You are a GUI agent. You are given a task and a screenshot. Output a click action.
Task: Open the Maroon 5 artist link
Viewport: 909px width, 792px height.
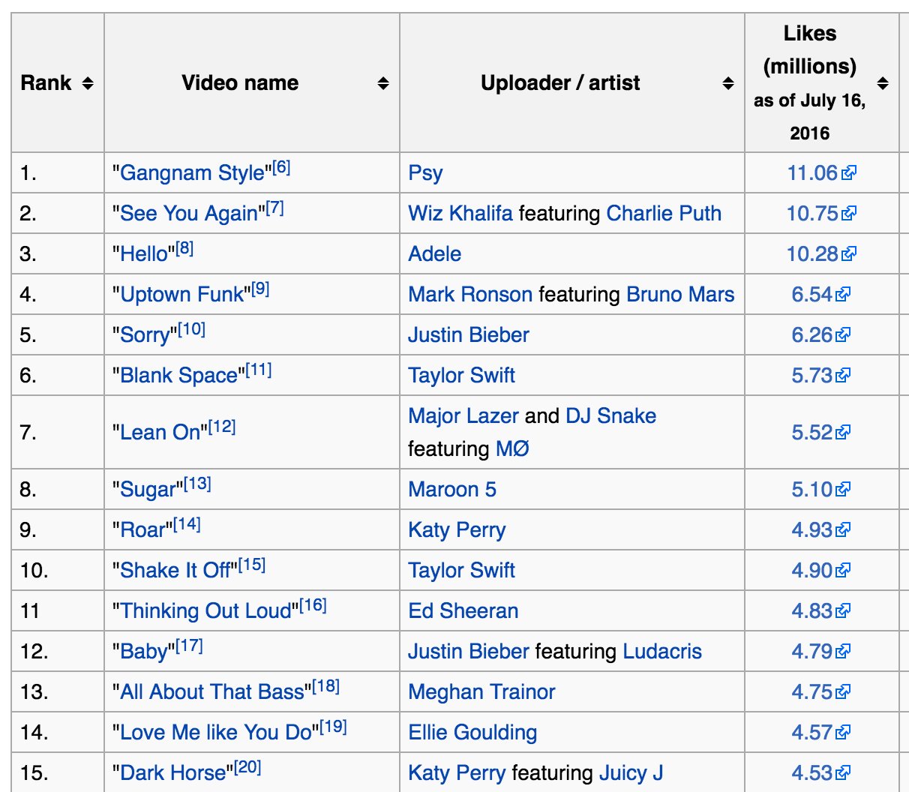pos(452,490)
